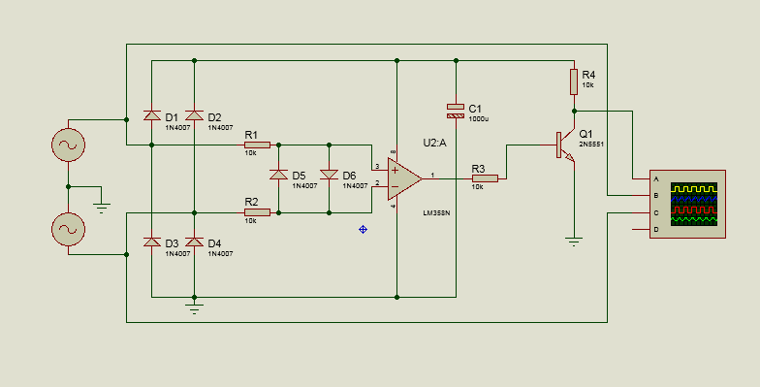
Task: Click clamping diode D5
Action: (x=279, y=175)
